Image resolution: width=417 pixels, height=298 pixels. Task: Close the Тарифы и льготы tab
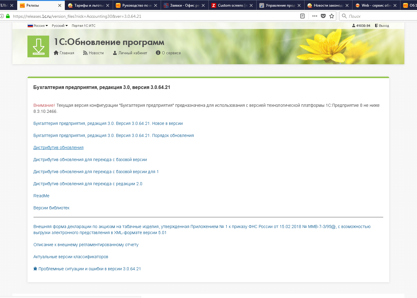[108, 5]
